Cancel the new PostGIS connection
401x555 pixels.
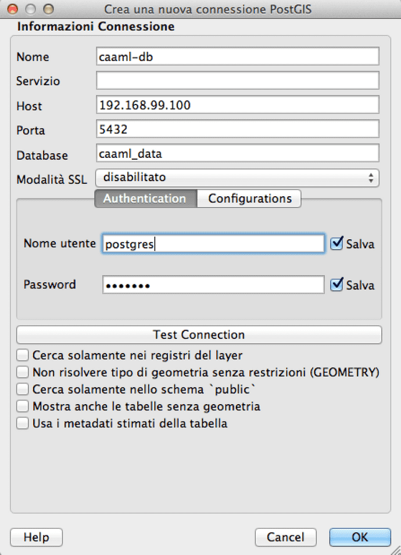(x=285, y=537)
